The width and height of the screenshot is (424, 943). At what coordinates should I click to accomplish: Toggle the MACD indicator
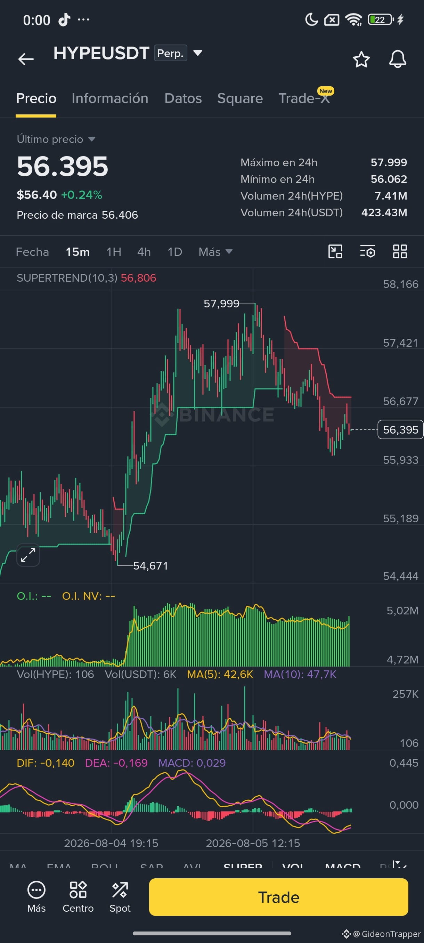[343, 865]
